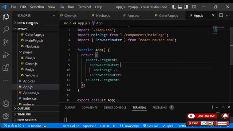Maximize the panel with the up chevron

(223, 107)
